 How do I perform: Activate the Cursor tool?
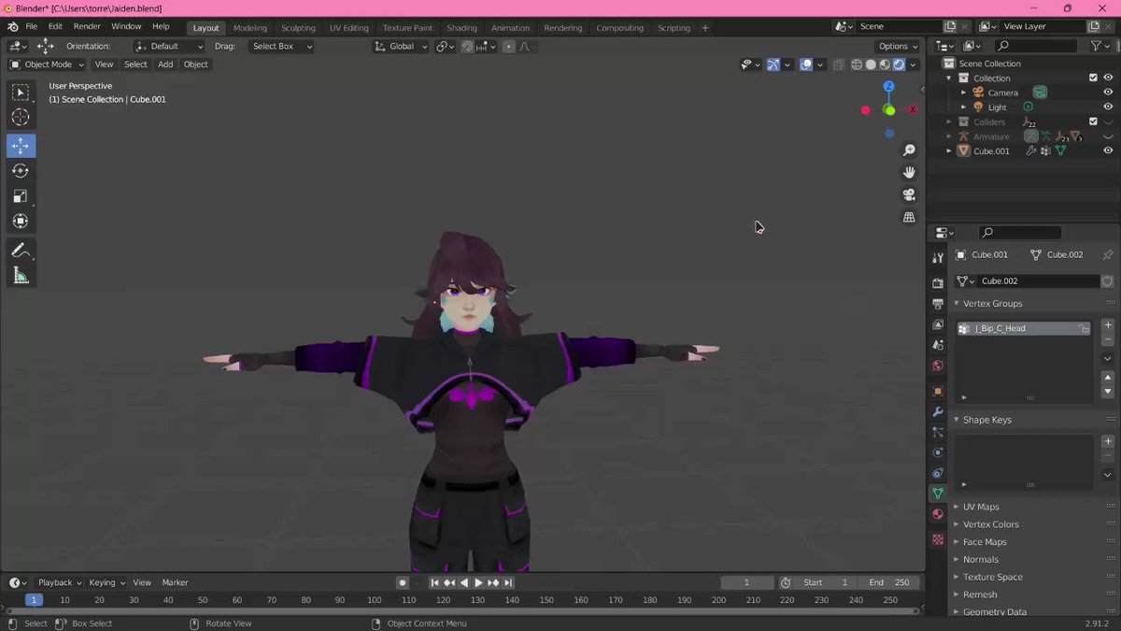[x=21, y=117]
